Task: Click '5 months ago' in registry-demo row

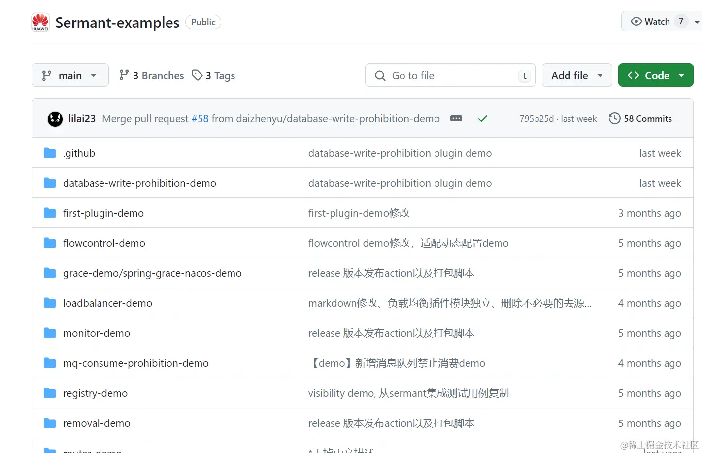Action: click(x=650, y=393)
